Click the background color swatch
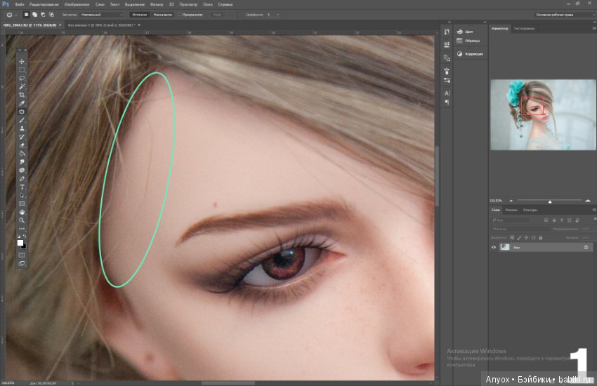597x386 pixels. pos(24,246)
